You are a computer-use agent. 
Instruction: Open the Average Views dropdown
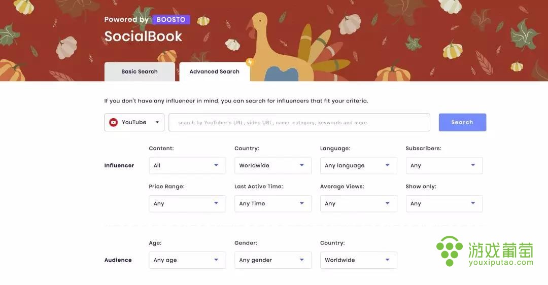coord(359,204)
